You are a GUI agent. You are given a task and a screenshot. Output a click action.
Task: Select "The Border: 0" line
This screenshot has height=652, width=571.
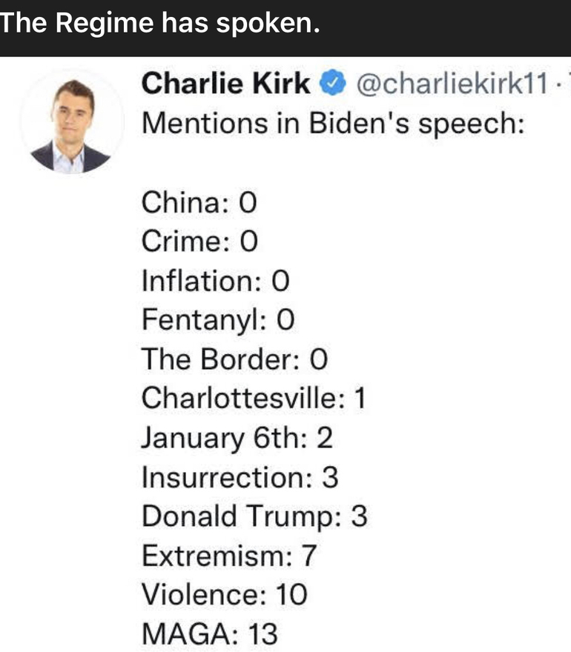(x=234, y=359)
